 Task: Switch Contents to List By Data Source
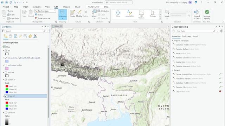[x=11, y=36]
